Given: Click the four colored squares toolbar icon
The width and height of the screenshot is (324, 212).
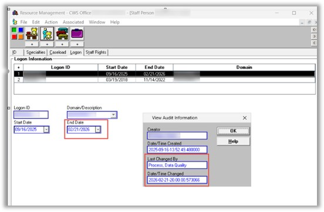Looking at the screenshot, I should click(18, 33).
